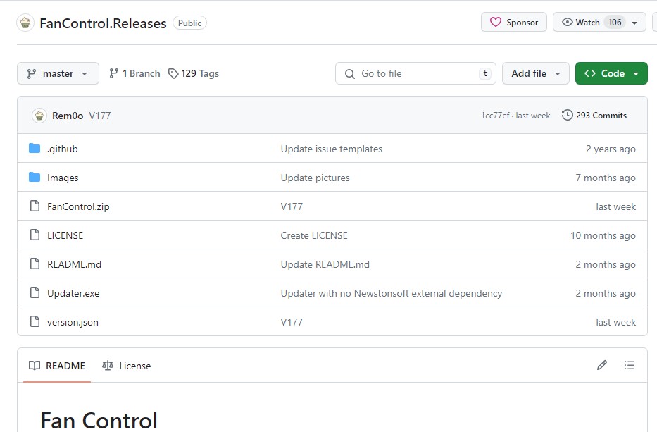Open the version.json file name

pos(73,322)
